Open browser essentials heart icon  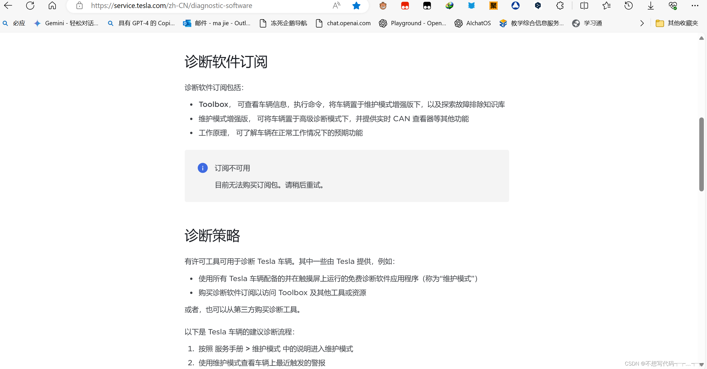coord(673,5)
